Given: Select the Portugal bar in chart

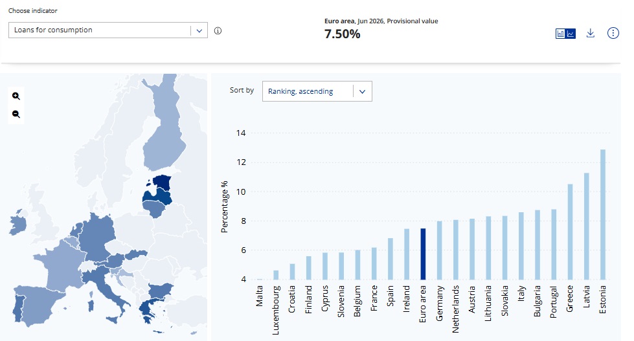Looking at the screenshot, I should 554,245.
